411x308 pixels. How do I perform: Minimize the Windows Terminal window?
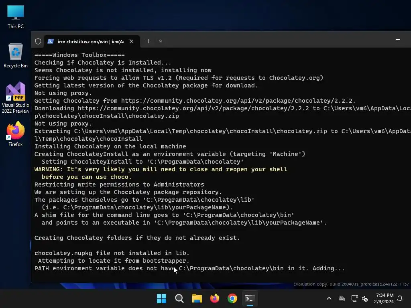(x=398, y=40)
